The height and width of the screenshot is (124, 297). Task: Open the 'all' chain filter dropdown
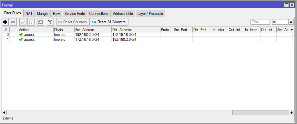[291, 22]
